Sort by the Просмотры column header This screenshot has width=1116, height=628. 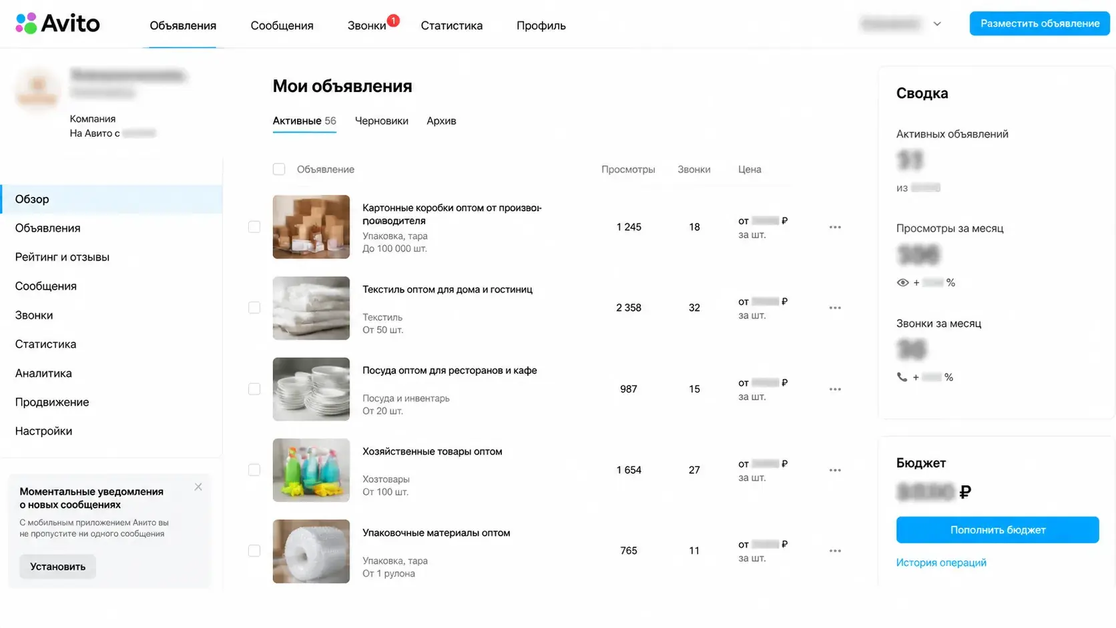[x=628, y=170]
